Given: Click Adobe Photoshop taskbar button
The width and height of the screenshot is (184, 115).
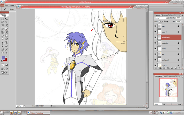Looking at the screenshot, I should [x=38, y=113].
